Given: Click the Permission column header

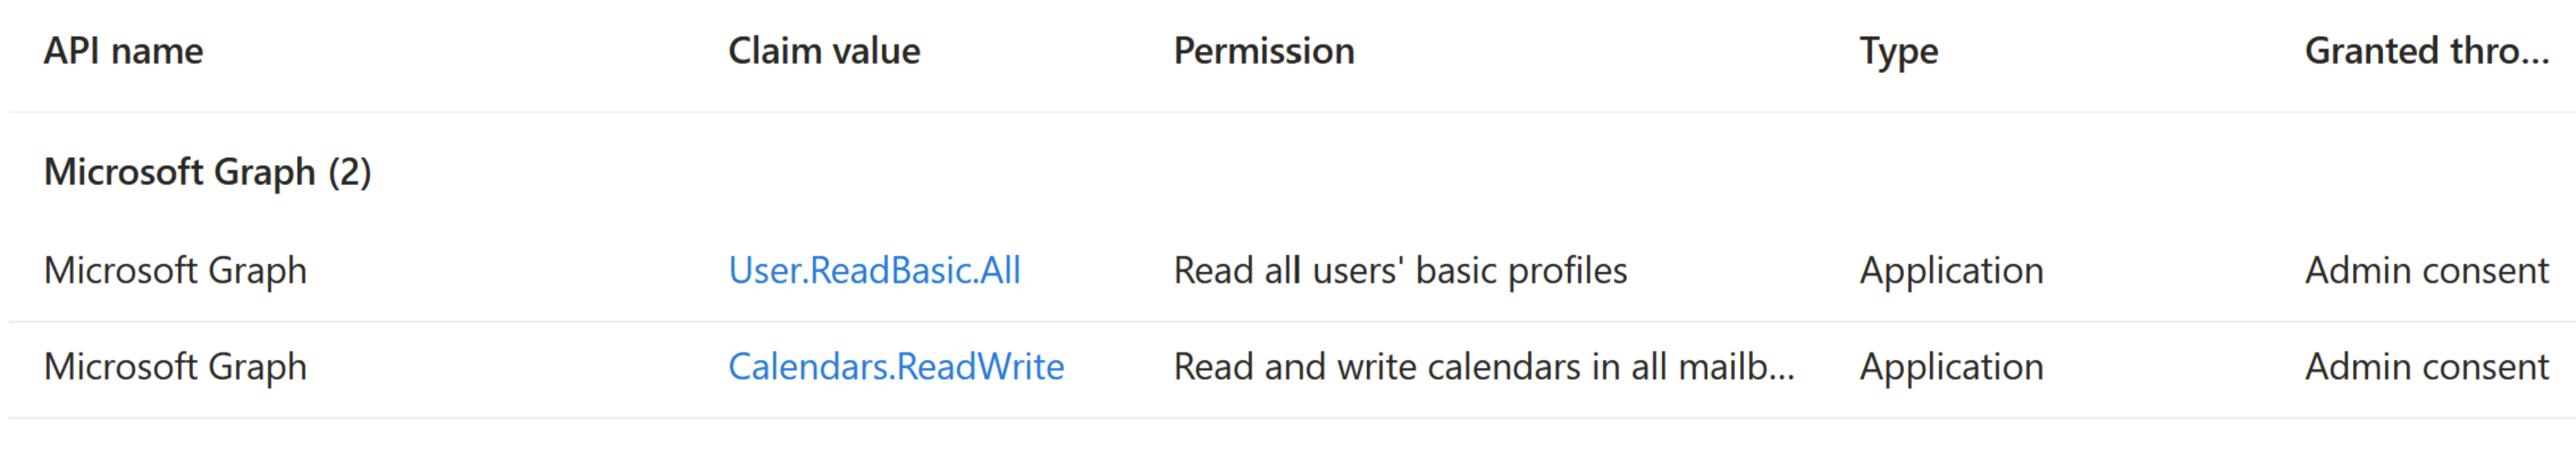Looking at the screenshot, I should click(1263, 51).
